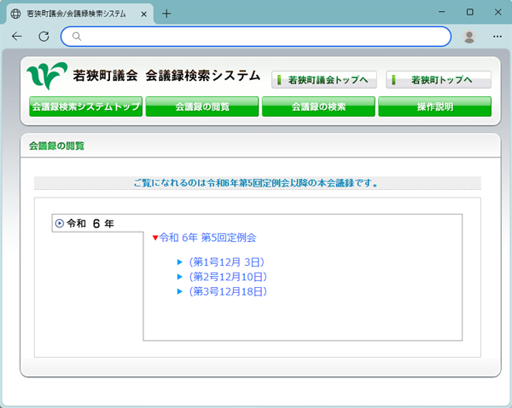Open (第2号12月10日) minutes
Screen dimensions: 512x408
228,277
